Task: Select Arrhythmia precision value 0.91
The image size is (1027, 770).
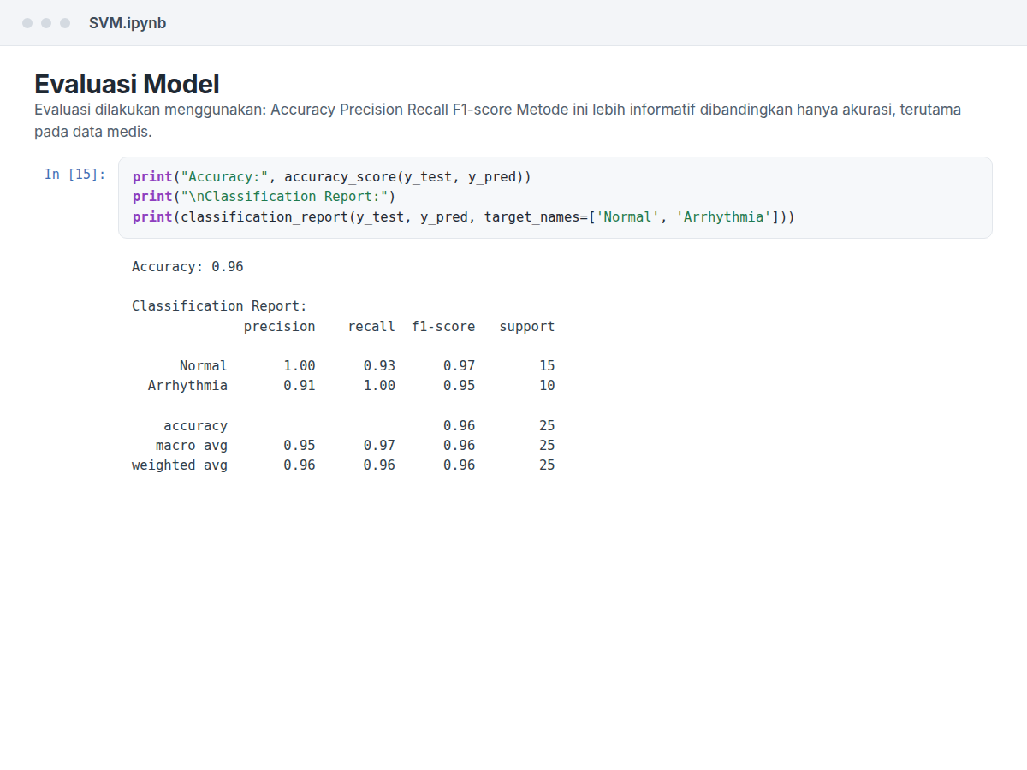Action: tap(300, 386)
